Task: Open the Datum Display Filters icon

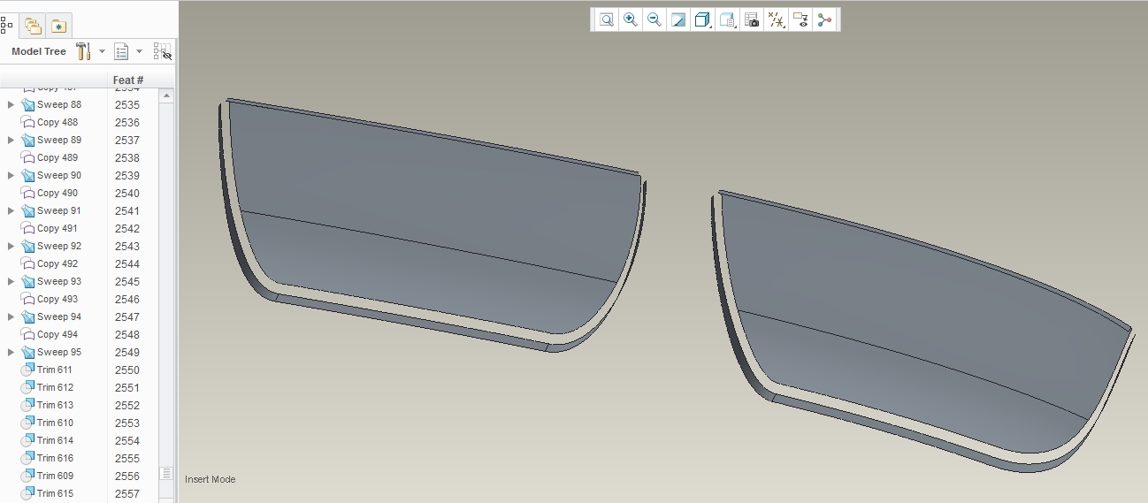Action: coord(777,19)
